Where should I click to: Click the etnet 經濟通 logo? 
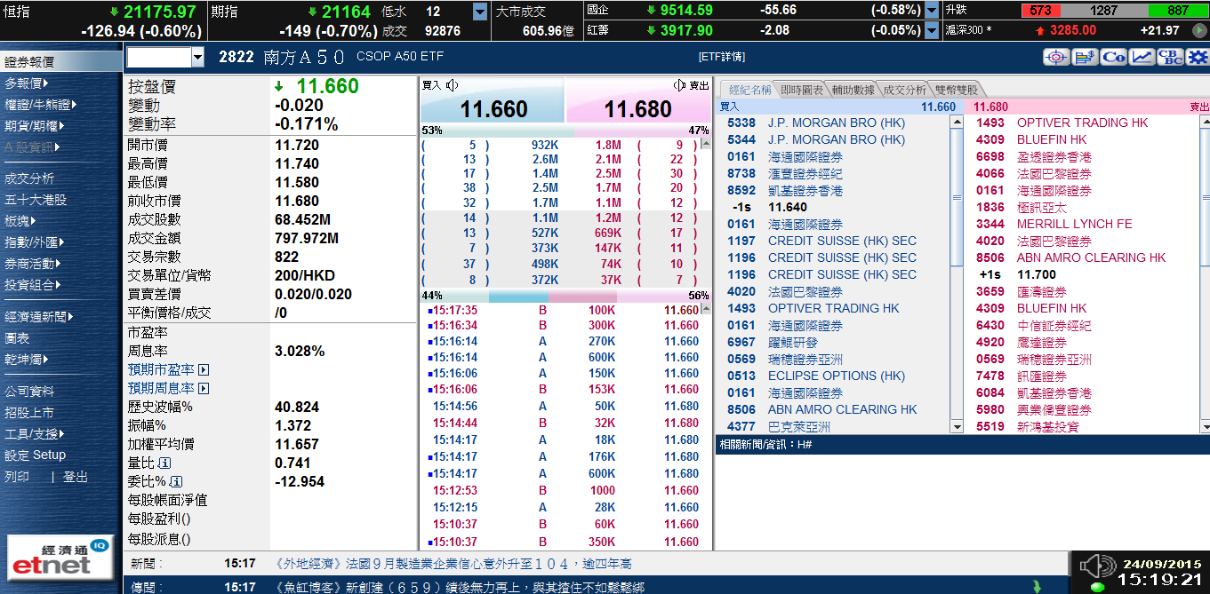61,558
